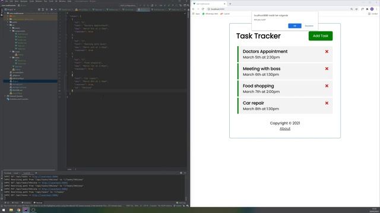Open the browser three-dot menu
Viewport: 380px width, 213px height.
[376, 9]
